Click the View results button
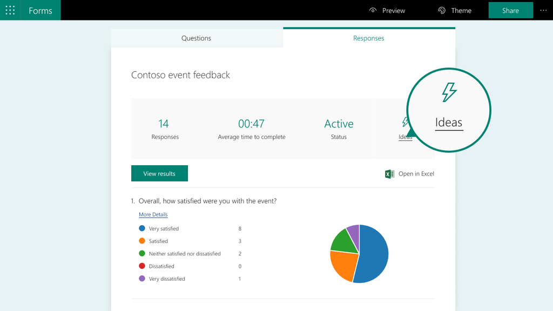 159,173
